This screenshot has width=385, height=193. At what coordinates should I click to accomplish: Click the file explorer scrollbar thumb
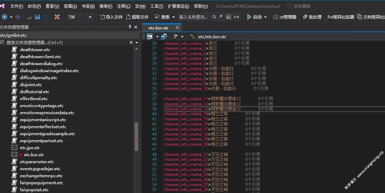pos(136,137)
